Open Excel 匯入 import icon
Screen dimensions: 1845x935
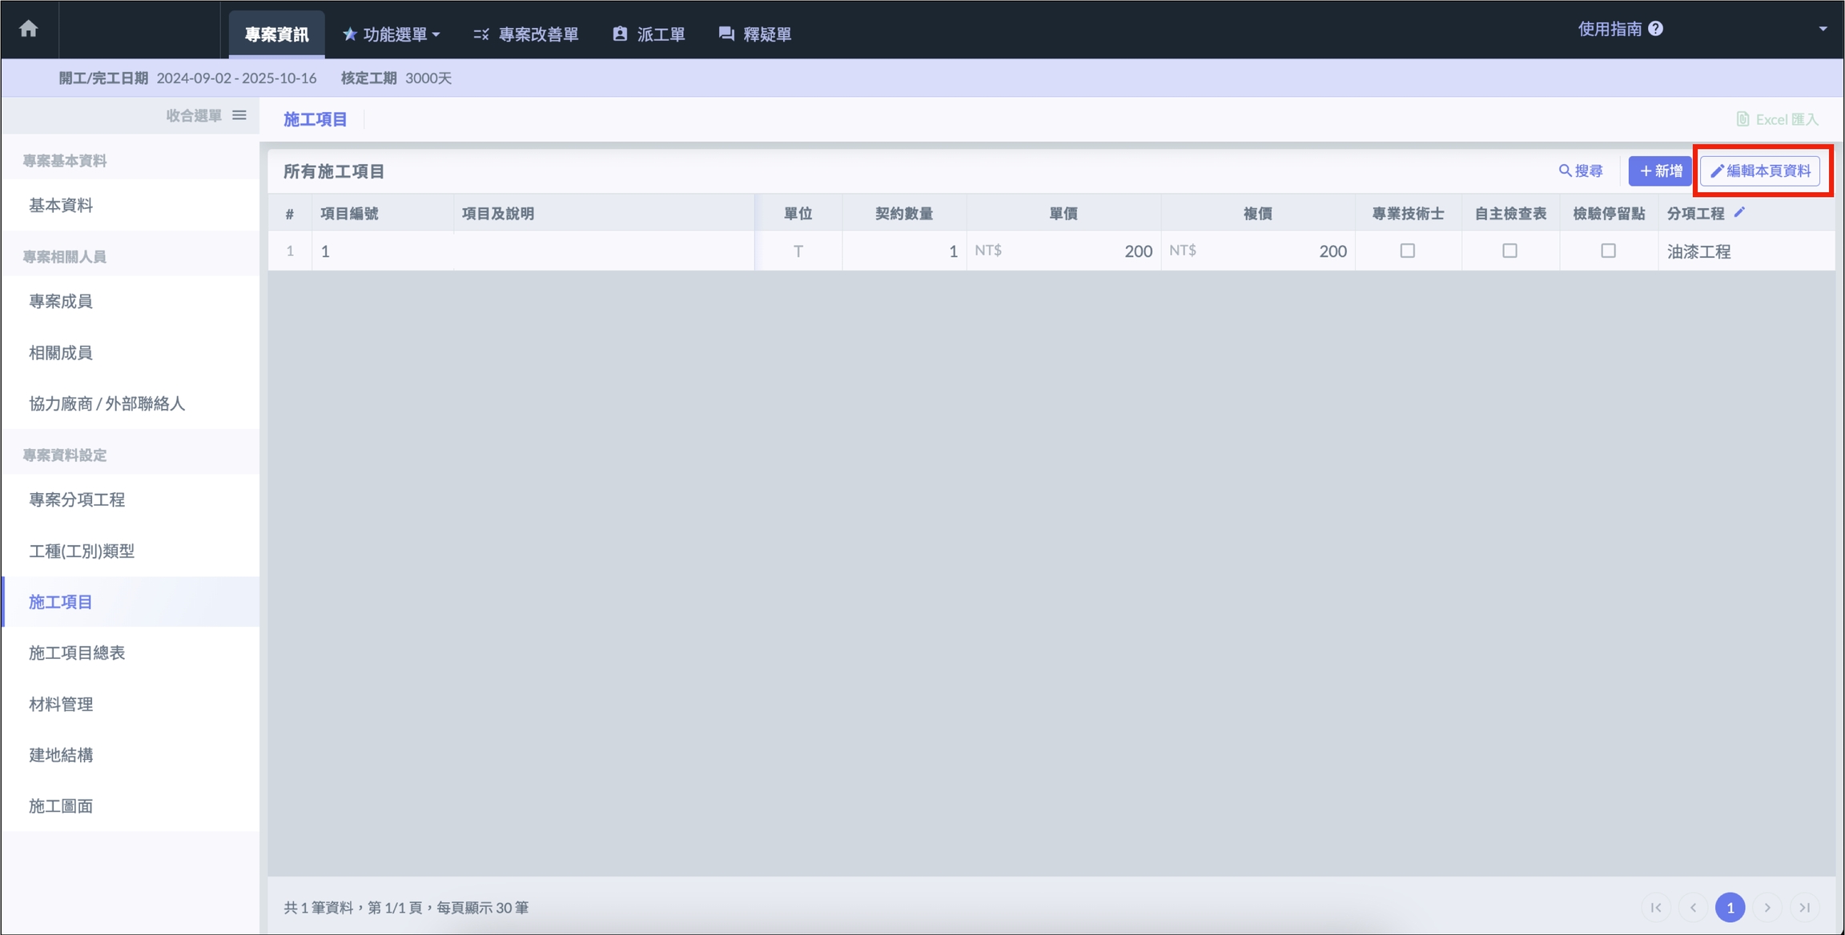(x=1742, y=119)
